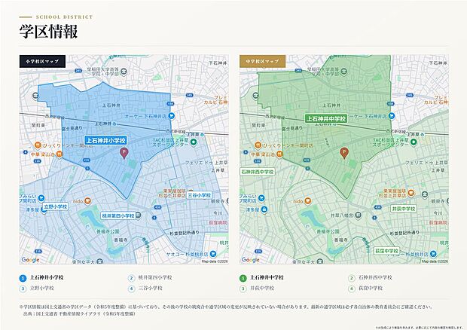Screen dimensions: 467x330
Task: Click number 1 blue circle beside 上石神井小学校 legend
Action: point(23,278)
